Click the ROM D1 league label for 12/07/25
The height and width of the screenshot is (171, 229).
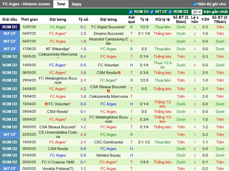pos(10,27)
